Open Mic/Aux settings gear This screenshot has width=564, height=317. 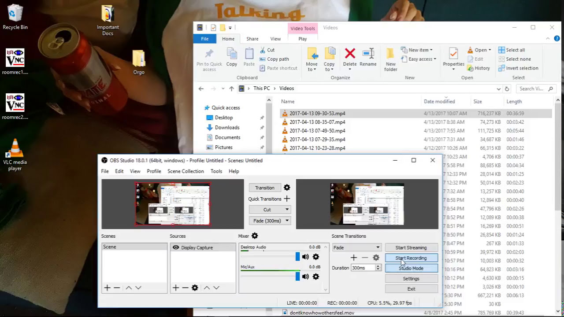pos(316,276)
